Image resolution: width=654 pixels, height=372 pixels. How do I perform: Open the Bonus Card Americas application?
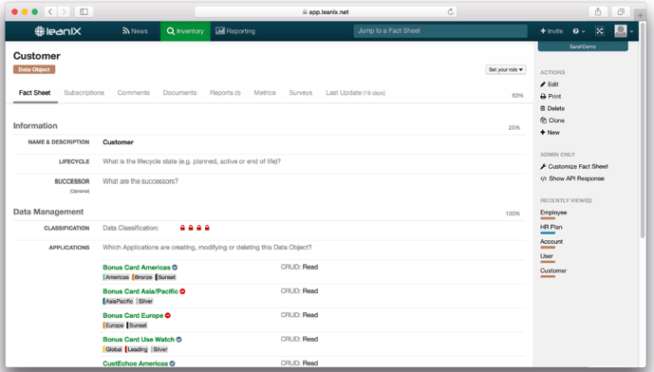tap(137, 268)
